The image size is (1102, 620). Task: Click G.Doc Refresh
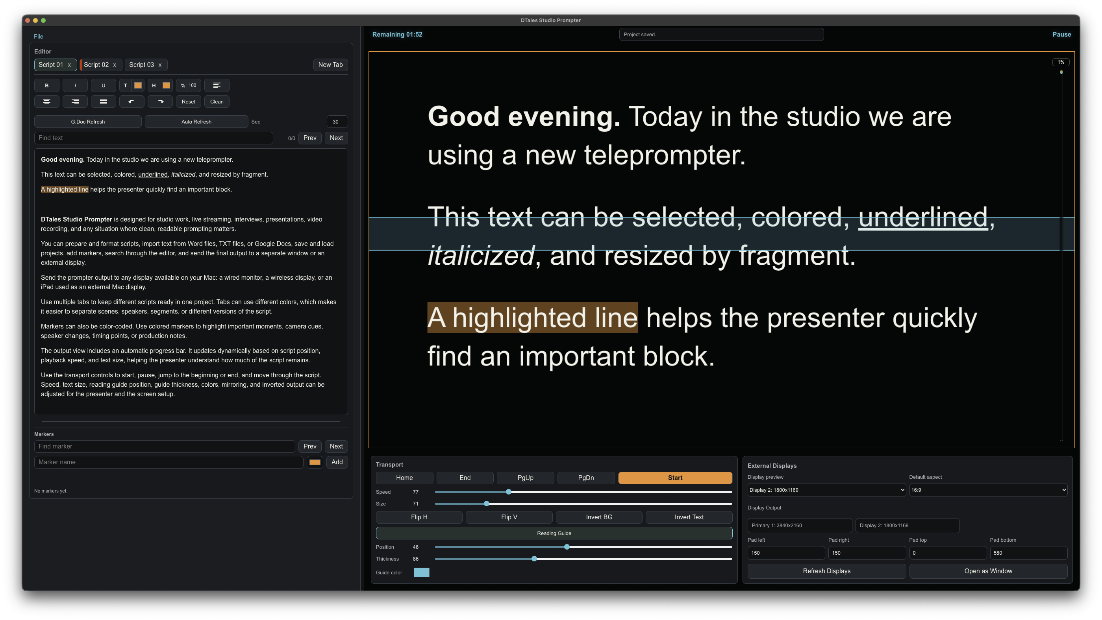click(x=88, y=122)
